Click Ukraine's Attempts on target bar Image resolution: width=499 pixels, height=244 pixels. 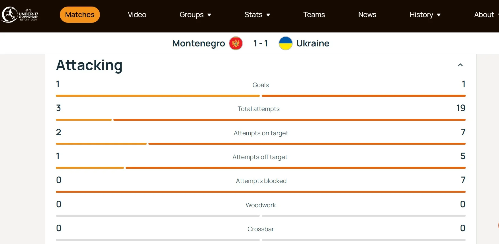(x=307, y=144)
